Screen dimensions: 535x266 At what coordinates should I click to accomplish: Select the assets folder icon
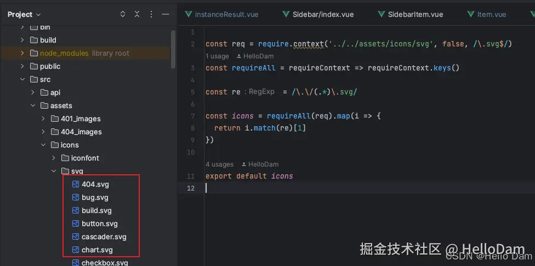(44, 105)
